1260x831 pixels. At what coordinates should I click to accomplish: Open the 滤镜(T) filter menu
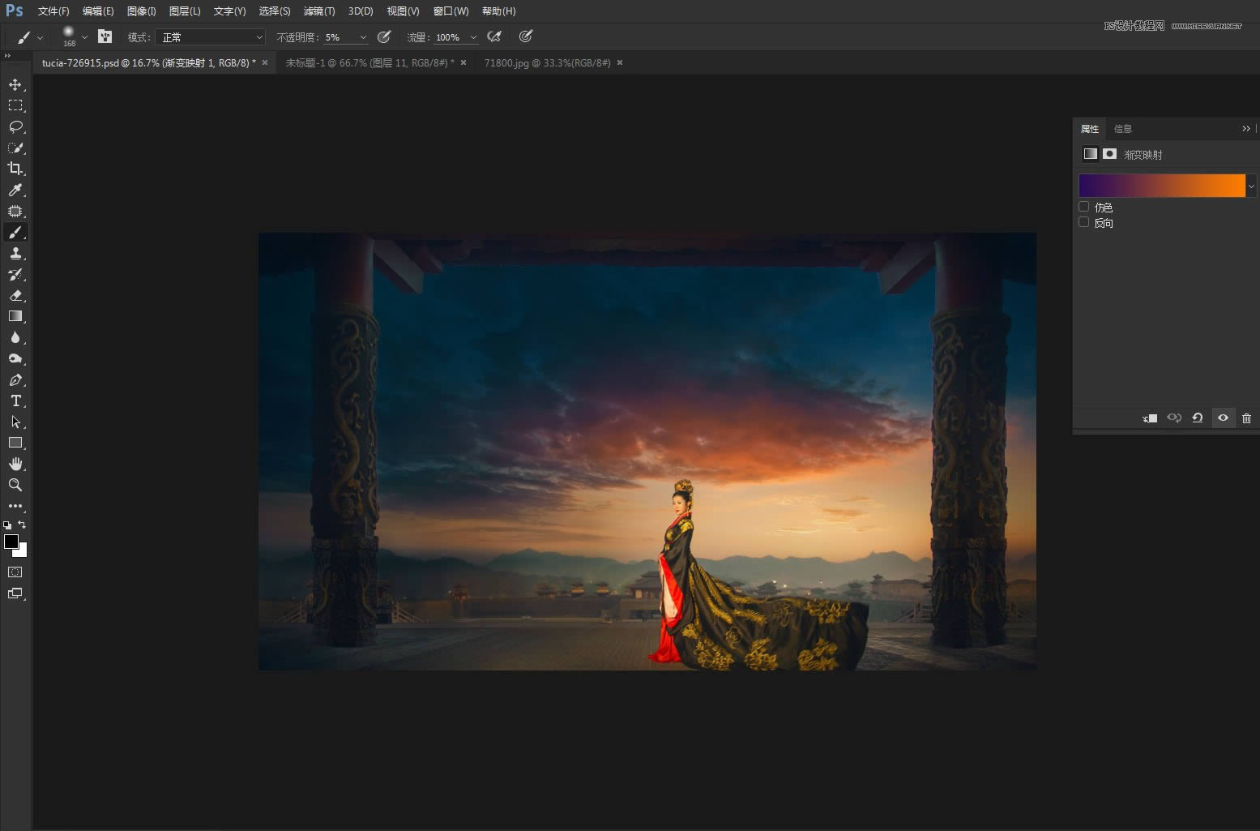point(318,11)
